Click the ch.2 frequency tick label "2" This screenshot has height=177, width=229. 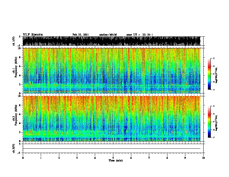click(x=20, y=132)
